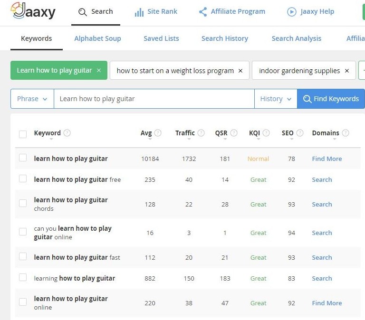Click Find More for learn how to play guitar online
Screen dimensions: 365x320
[x=327, y=303]
